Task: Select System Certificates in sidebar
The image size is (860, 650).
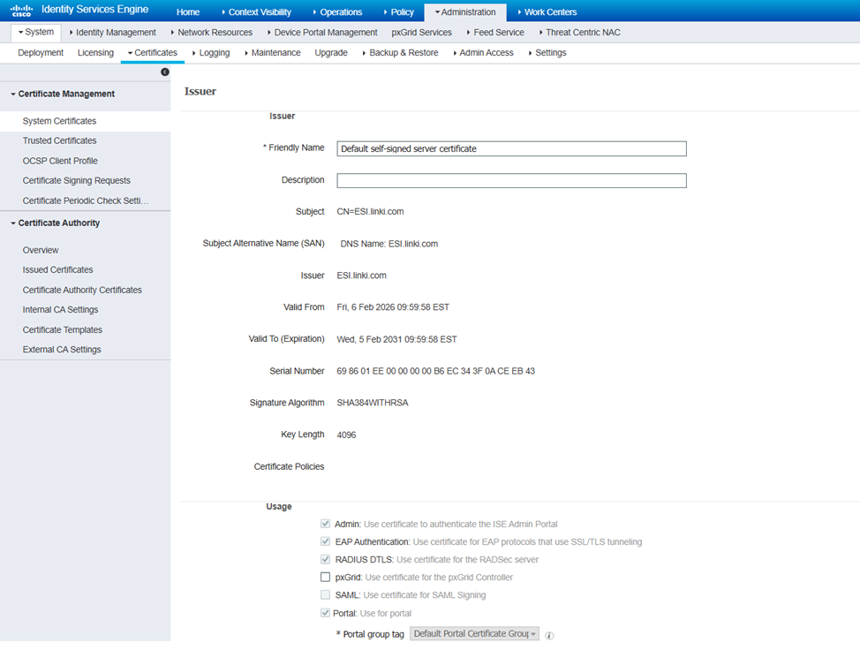Action: 59,121
